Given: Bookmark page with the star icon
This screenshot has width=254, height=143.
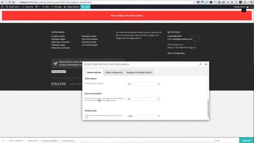Looking at the screenshot, I should tap(194, 2).
